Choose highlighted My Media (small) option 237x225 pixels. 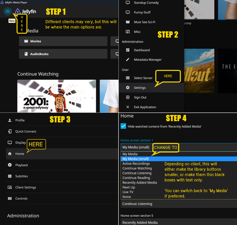(179, 159)
